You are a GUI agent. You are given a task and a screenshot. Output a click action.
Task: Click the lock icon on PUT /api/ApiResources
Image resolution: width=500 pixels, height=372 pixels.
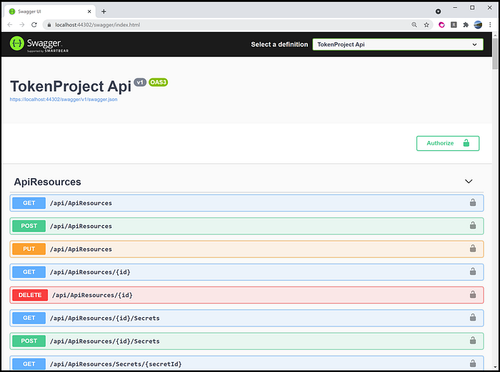coord(473,248)
